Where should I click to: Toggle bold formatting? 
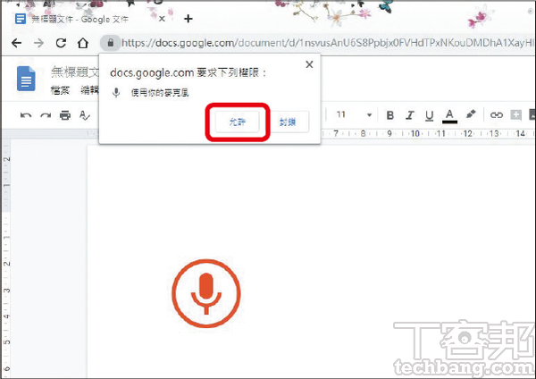(390, 115)
